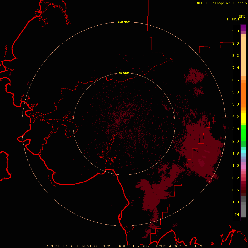Select the 3.4 scale value
Viewport: 248px width, 248px height.
click(x=236, y=129)
